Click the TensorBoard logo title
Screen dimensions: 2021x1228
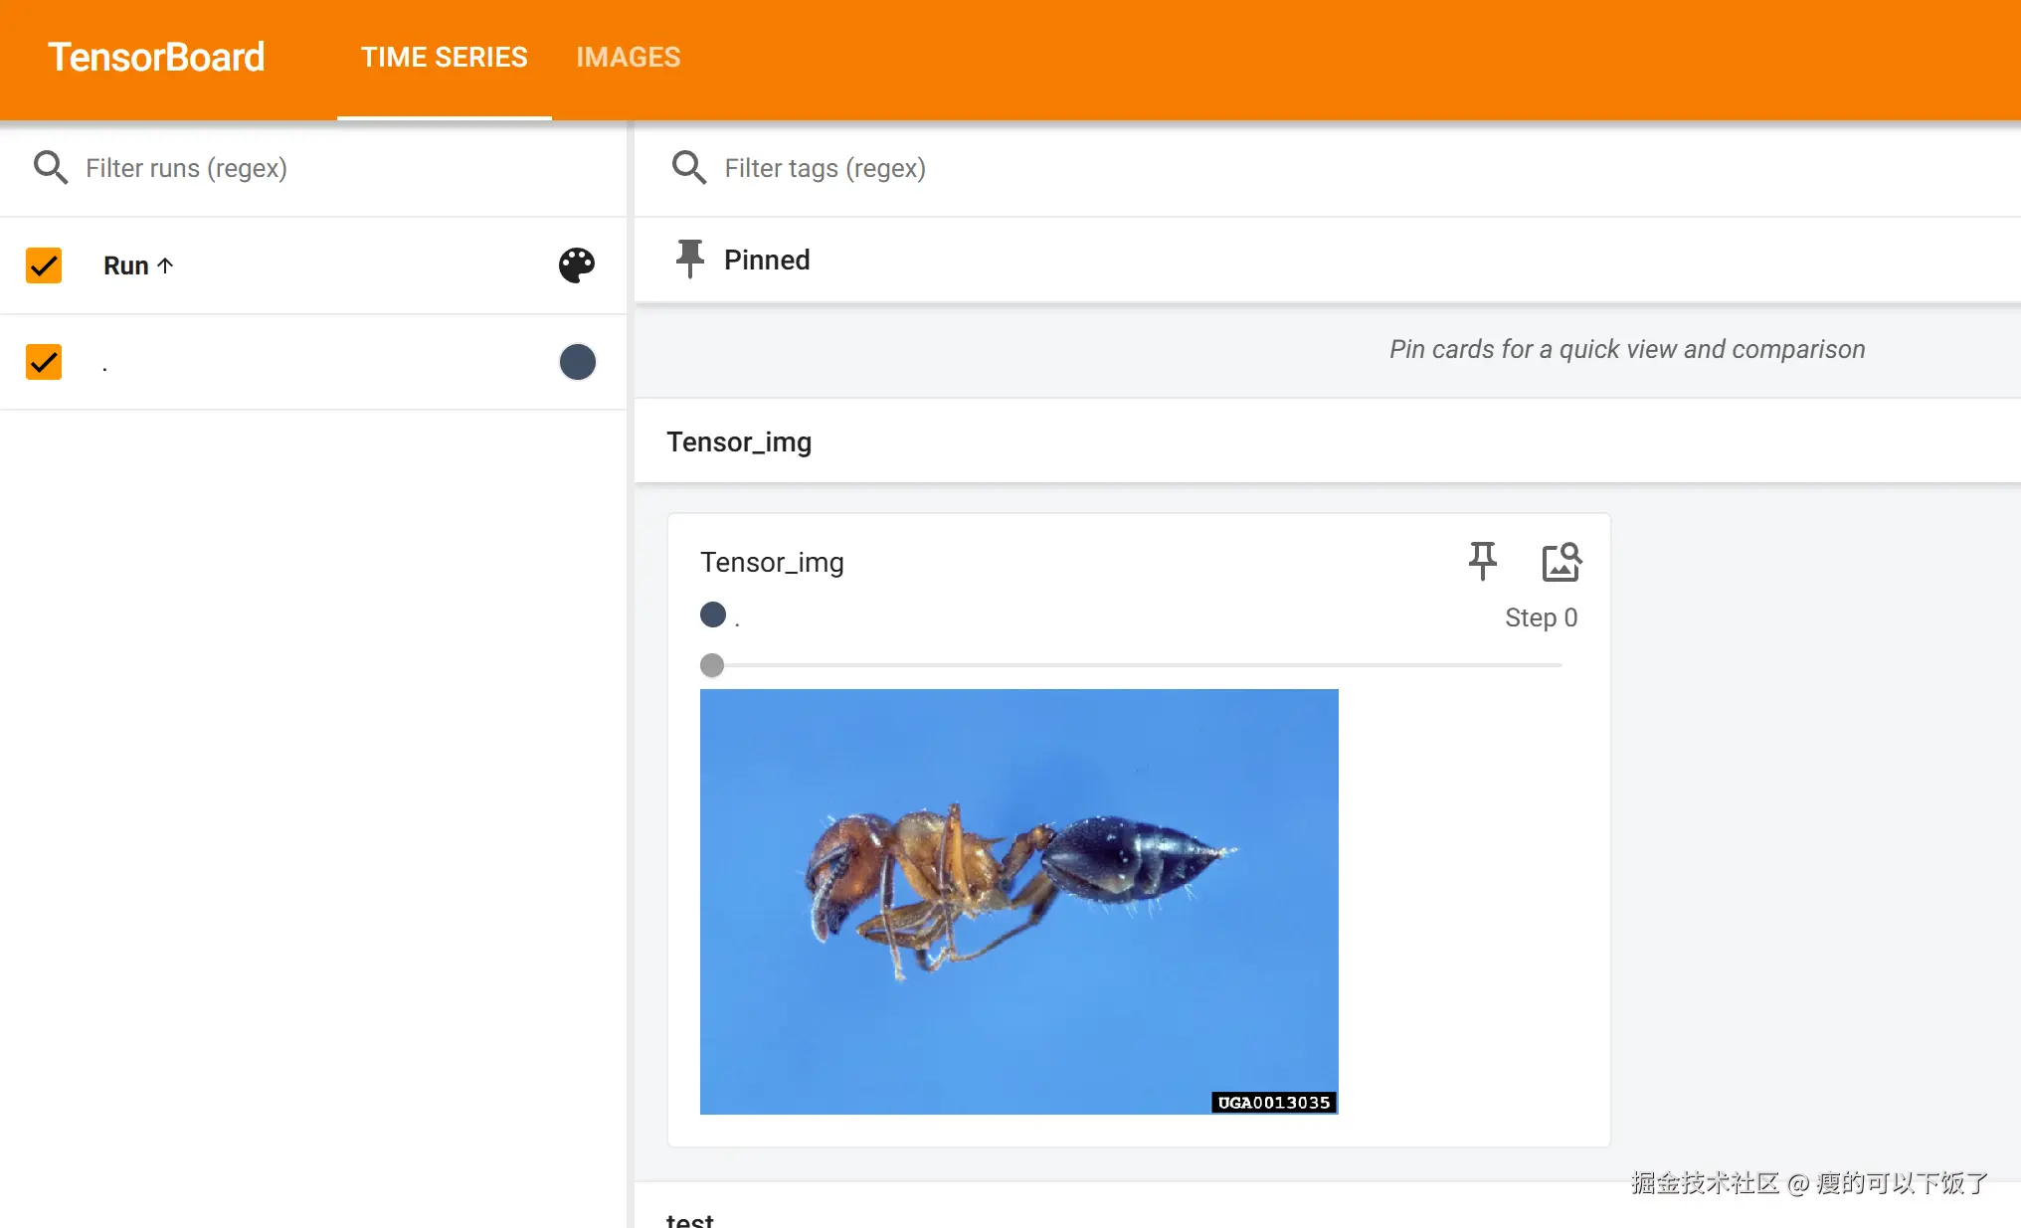click(156, 58)
